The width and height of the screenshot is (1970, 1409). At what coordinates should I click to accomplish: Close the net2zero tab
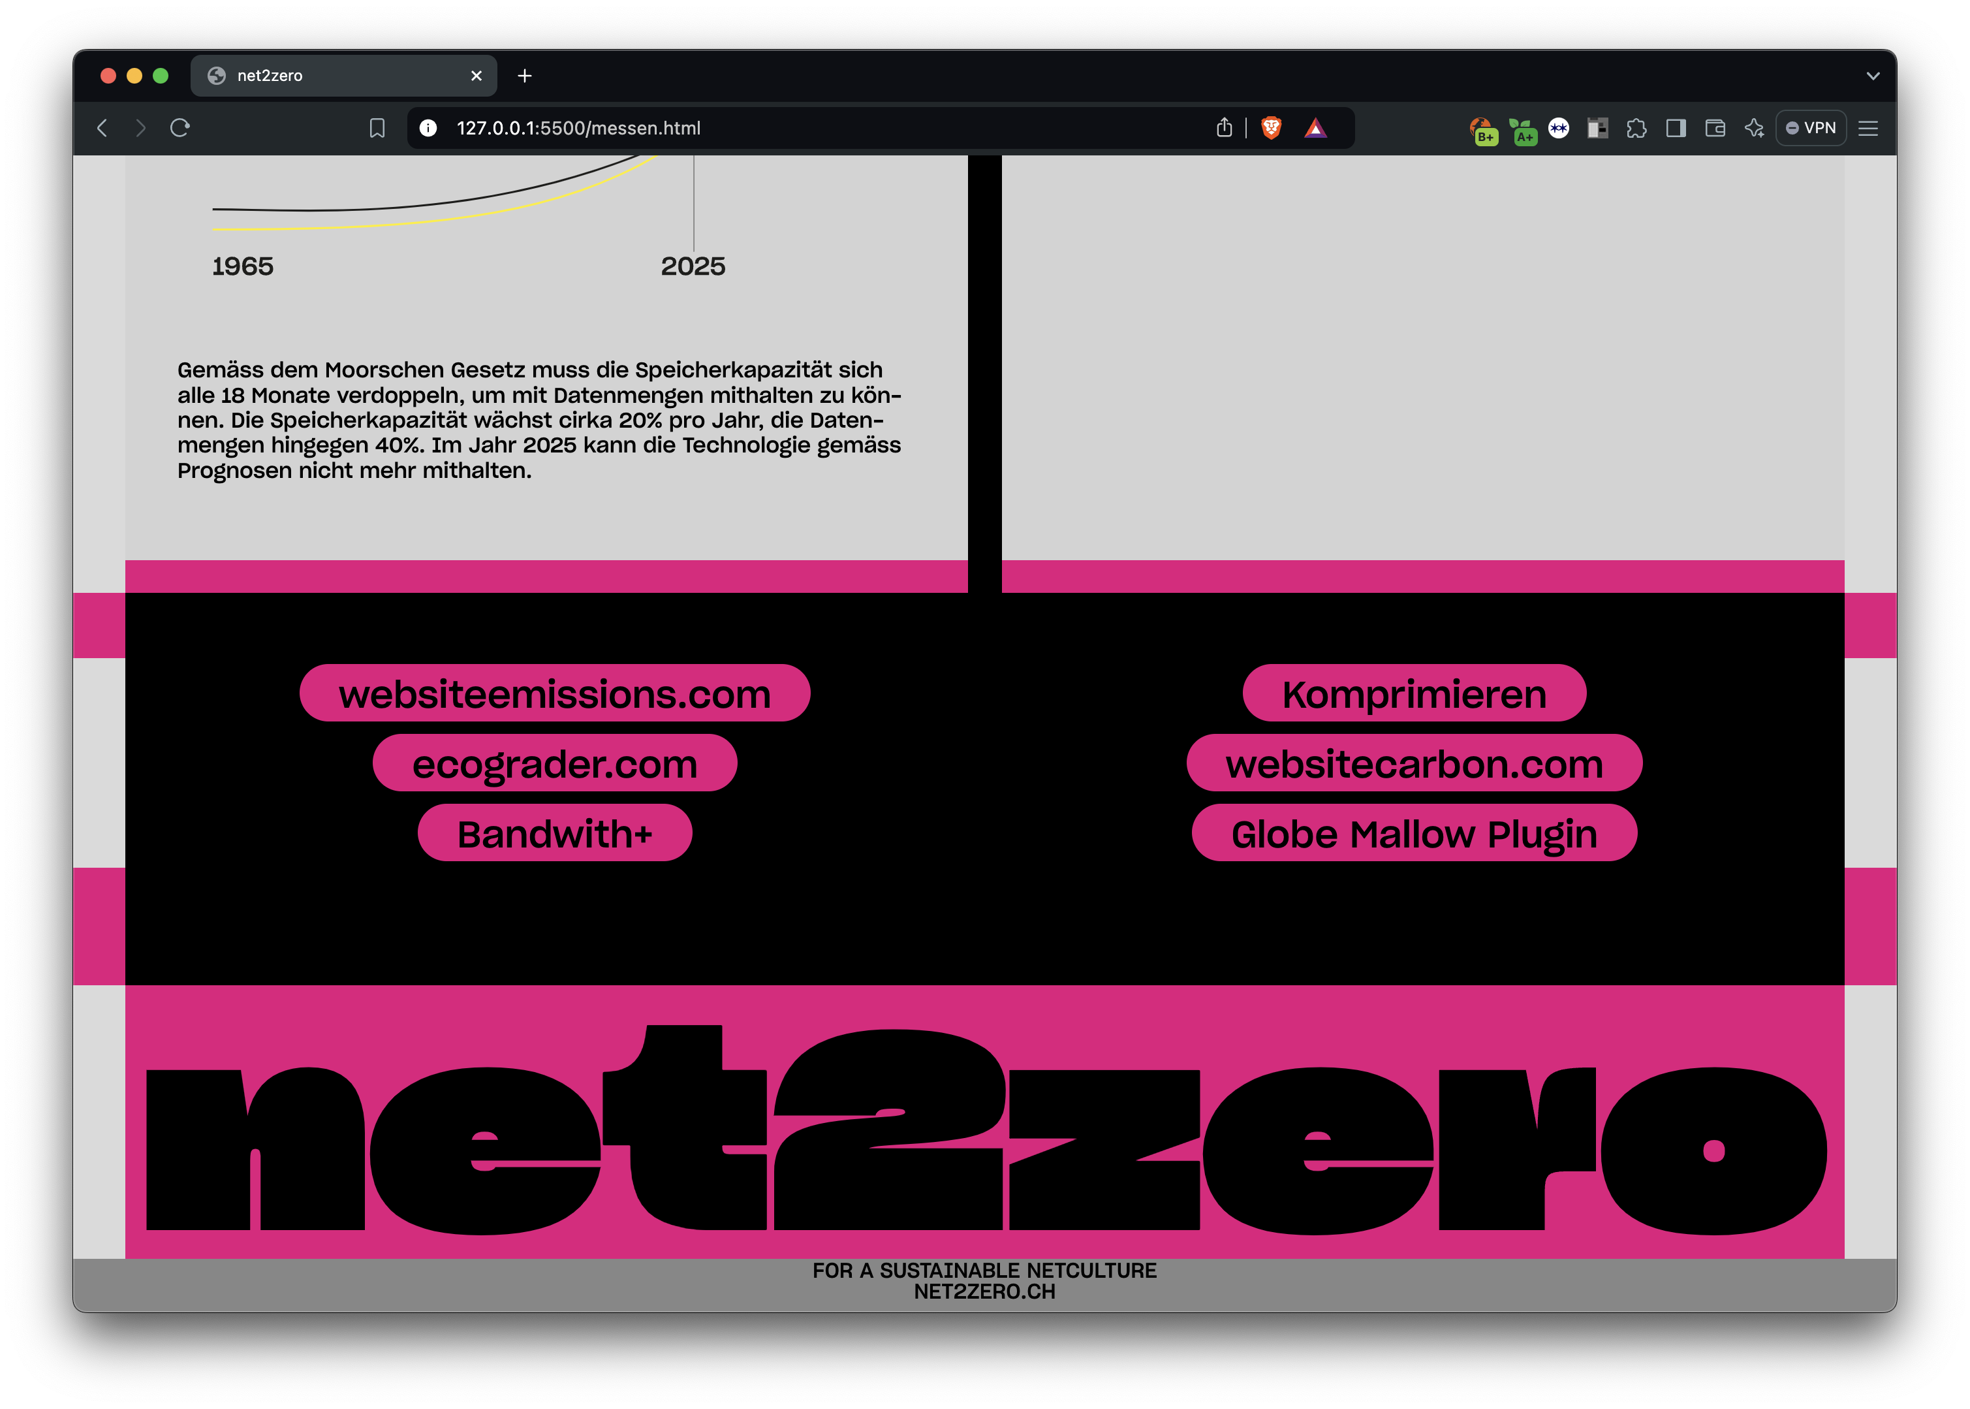tap(477, 76)
